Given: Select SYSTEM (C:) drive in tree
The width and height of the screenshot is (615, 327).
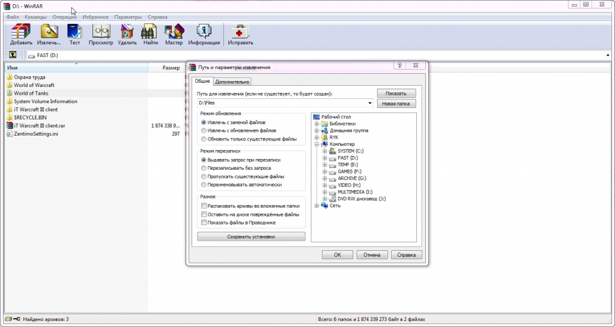Looking at the screenshot, I should pyautogui.click(x=347, y=151).
